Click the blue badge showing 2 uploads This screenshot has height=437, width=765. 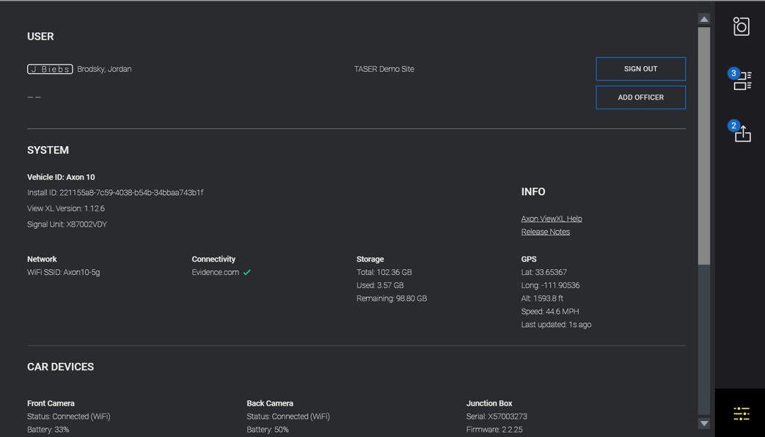pyautogui.click(x=733, y=126)
